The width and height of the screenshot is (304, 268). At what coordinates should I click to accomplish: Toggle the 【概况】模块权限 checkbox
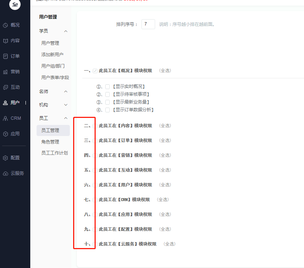[x=95, y=71]
